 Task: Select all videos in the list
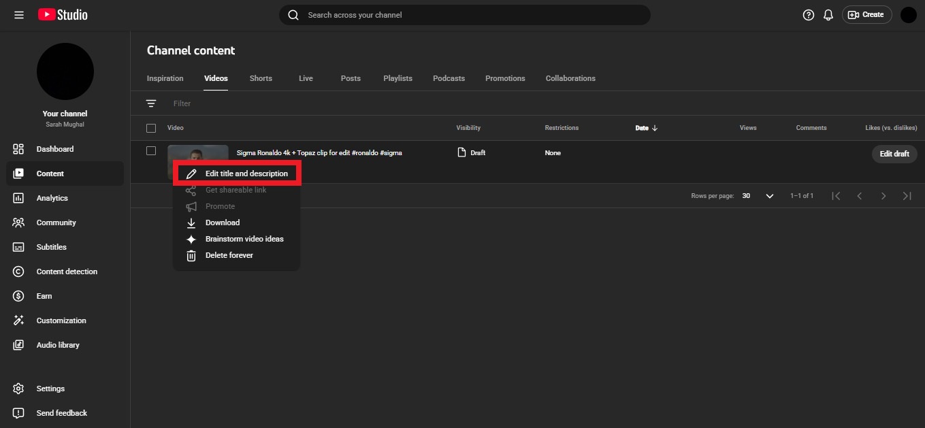click(150, 127)
